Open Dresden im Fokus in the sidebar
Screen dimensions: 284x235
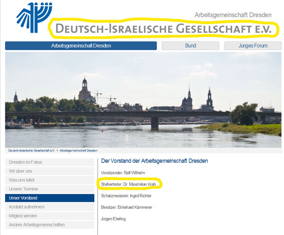50,162
